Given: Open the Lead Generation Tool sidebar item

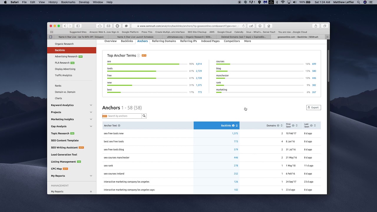Looking at the screenshot, I should [64, 155].
